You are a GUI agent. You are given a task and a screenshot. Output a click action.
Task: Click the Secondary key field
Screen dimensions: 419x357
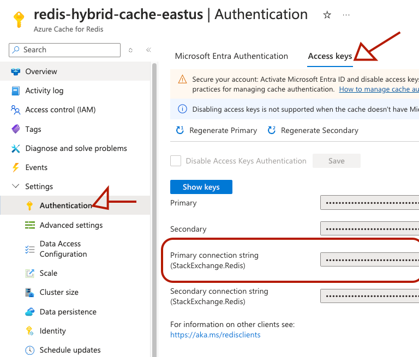point(369,228)
